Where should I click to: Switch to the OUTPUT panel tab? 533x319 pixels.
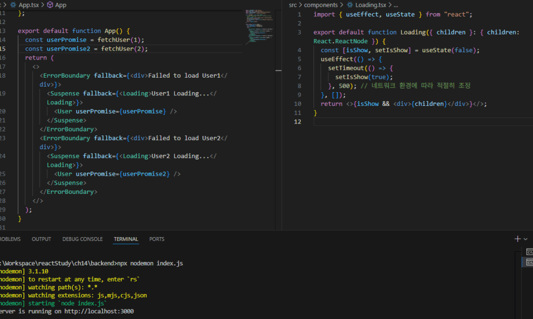click(42, 239)
